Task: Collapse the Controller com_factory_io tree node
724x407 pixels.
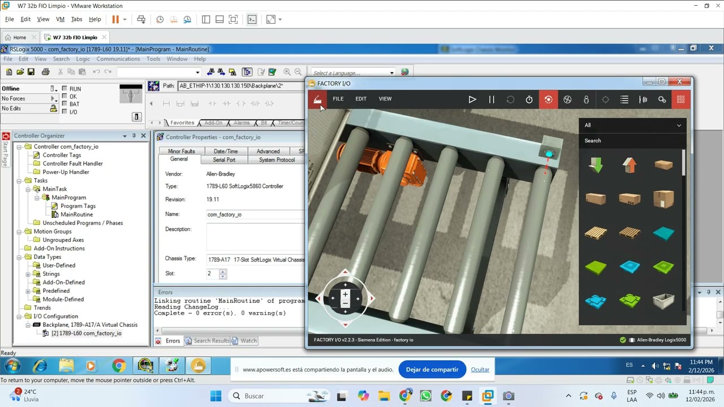Action: (19, 147)
